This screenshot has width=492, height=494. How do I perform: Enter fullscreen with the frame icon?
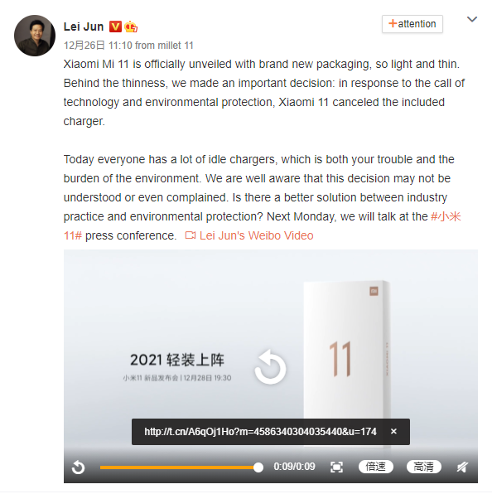coord(336,467)
